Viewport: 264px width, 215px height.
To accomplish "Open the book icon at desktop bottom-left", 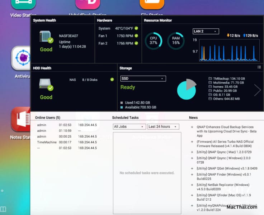I will click(3, 209).
